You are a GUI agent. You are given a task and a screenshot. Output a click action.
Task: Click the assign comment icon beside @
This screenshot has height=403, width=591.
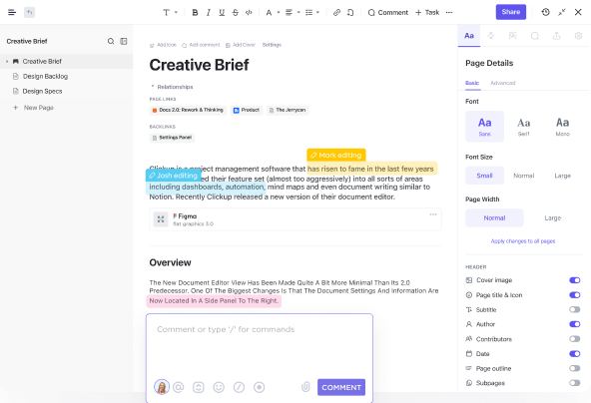[199, 387]
